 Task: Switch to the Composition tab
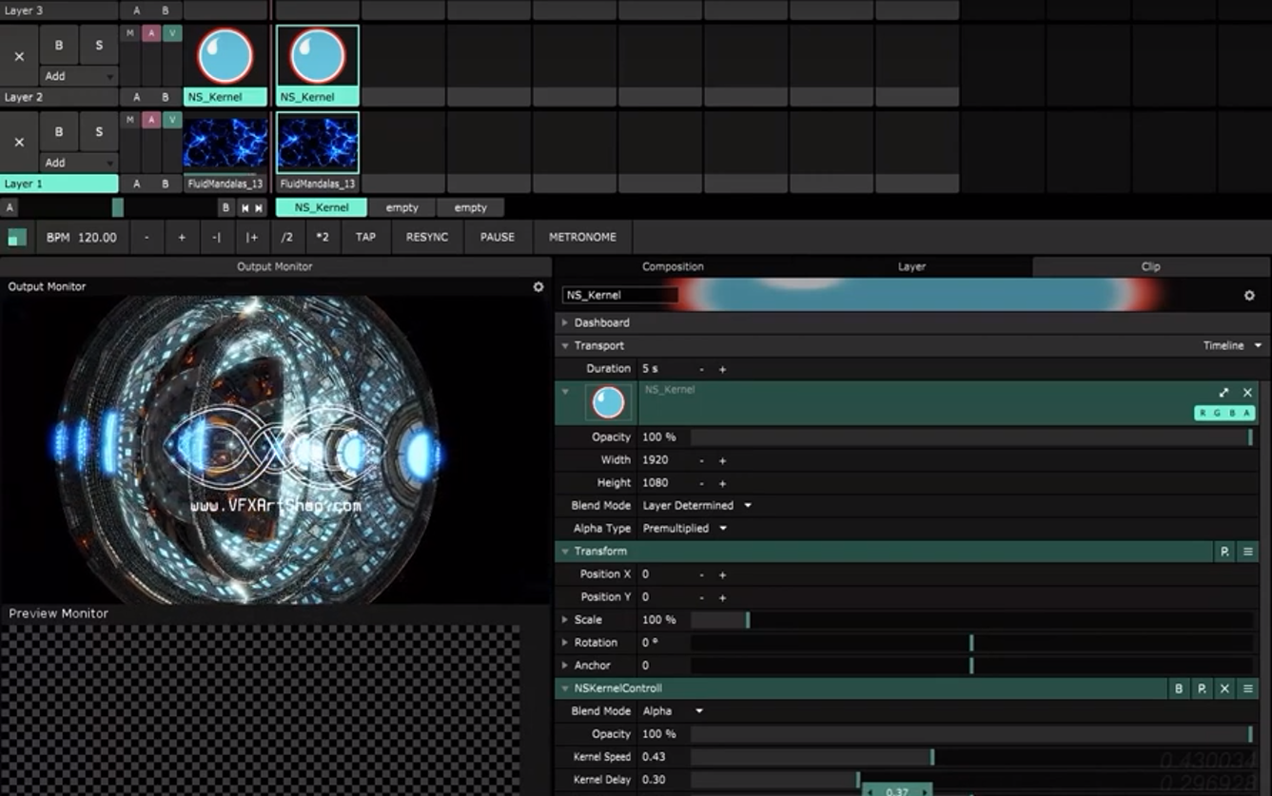click(673, 267)
